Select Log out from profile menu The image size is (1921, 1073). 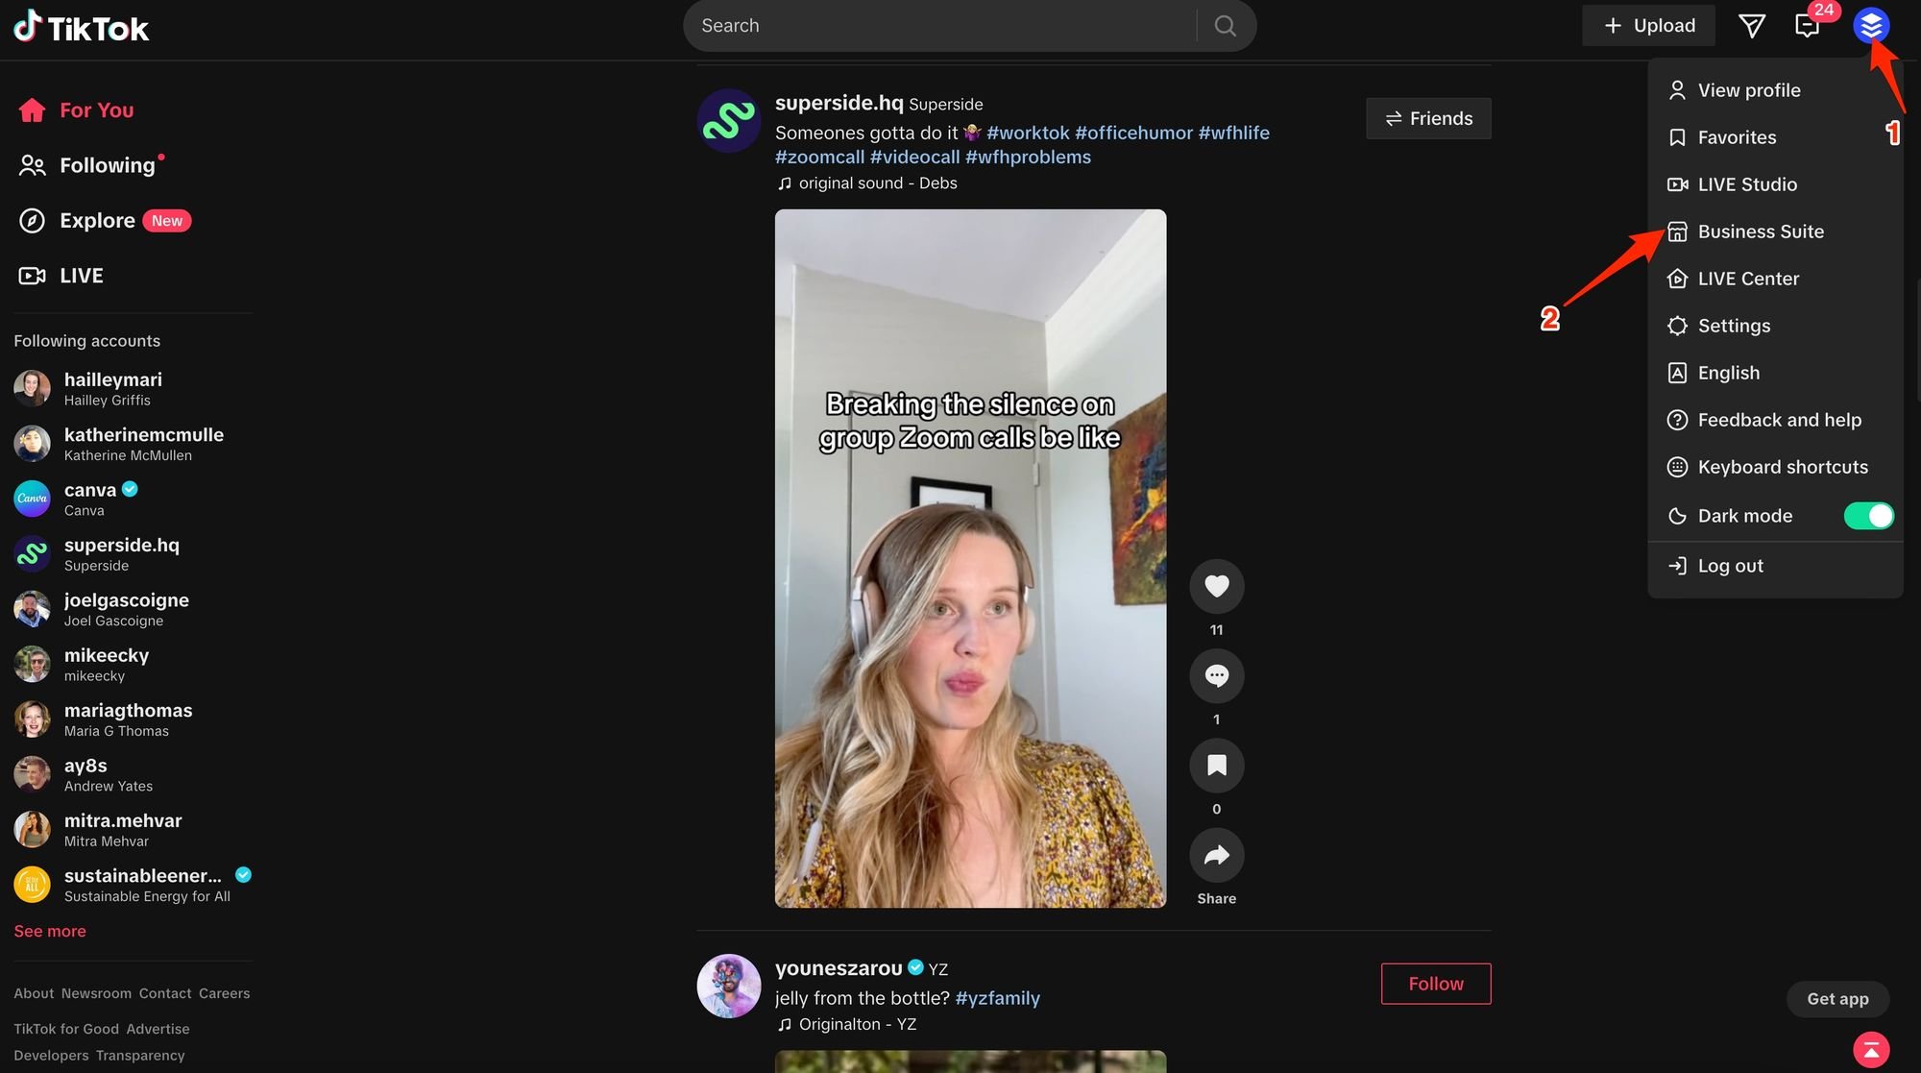[x=1730, y=565]
